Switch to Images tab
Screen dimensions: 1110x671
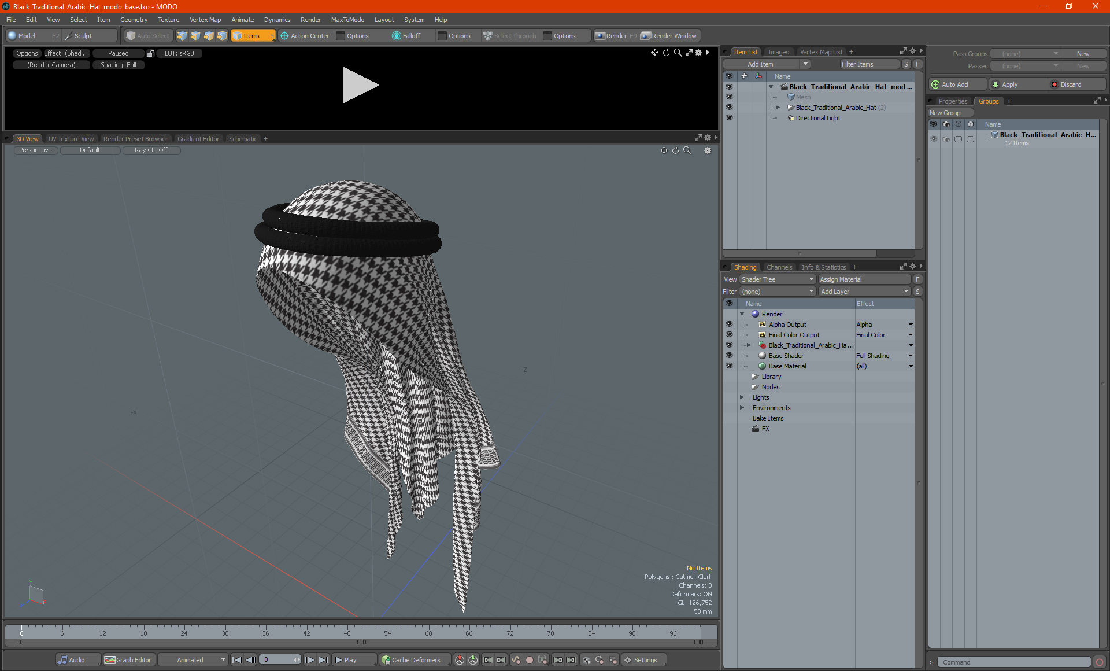tap(778, 52)
